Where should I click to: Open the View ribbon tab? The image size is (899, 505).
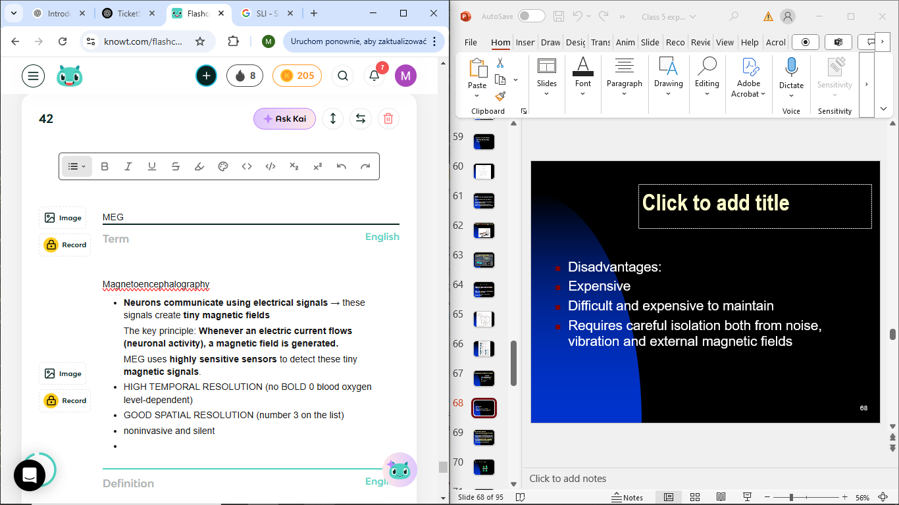point(725,42)
